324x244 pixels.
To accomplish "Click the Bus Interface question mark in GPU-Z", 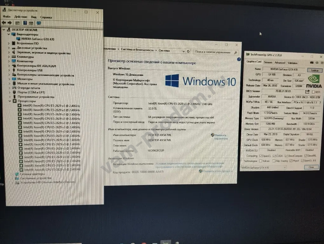I will point(320,103).
